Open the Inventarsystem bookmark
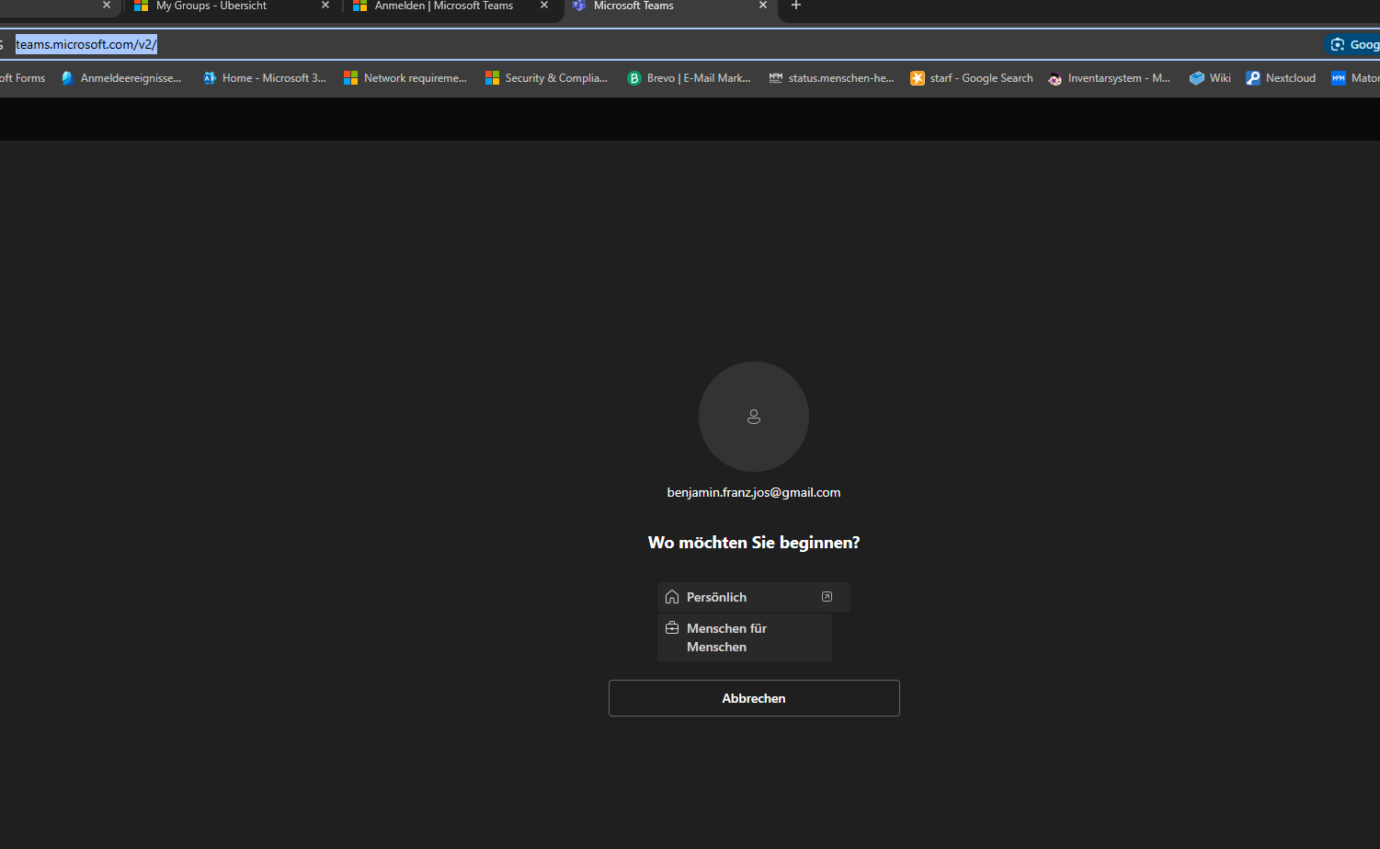 tap(1109, 78)
